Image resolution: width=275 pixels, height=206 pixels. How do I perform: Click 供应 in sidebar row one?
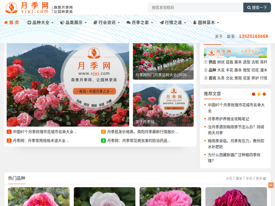(212, 62)
